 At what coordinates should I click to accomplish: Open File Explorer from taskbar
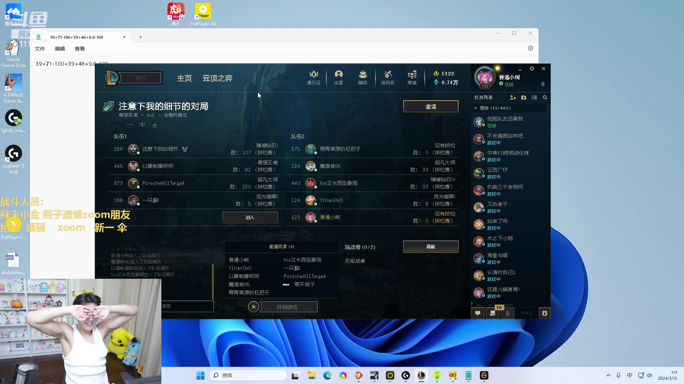coord(312,375)
